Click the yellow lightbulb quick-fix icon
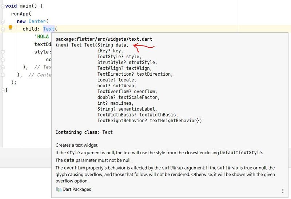Screen dimensions: 291x199 point(11,28)
